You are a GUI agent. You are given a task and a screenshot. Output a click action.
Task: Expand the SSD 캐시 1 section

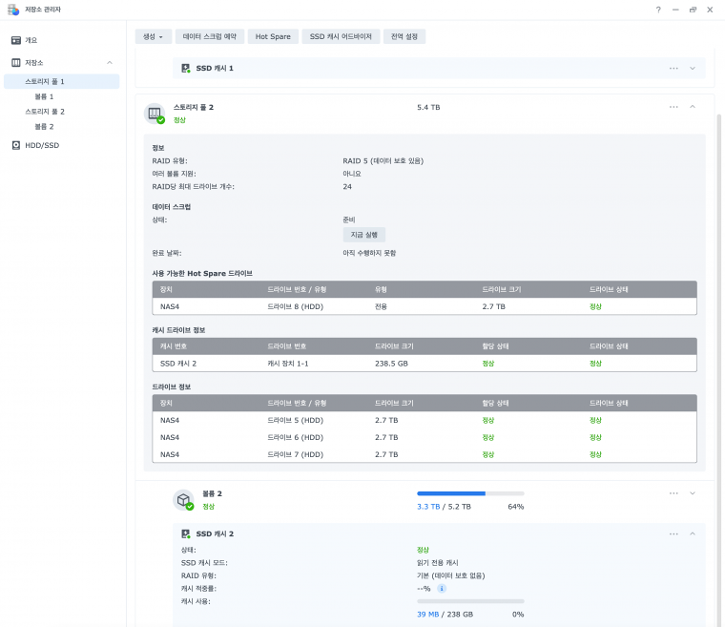tap(693, 68)
